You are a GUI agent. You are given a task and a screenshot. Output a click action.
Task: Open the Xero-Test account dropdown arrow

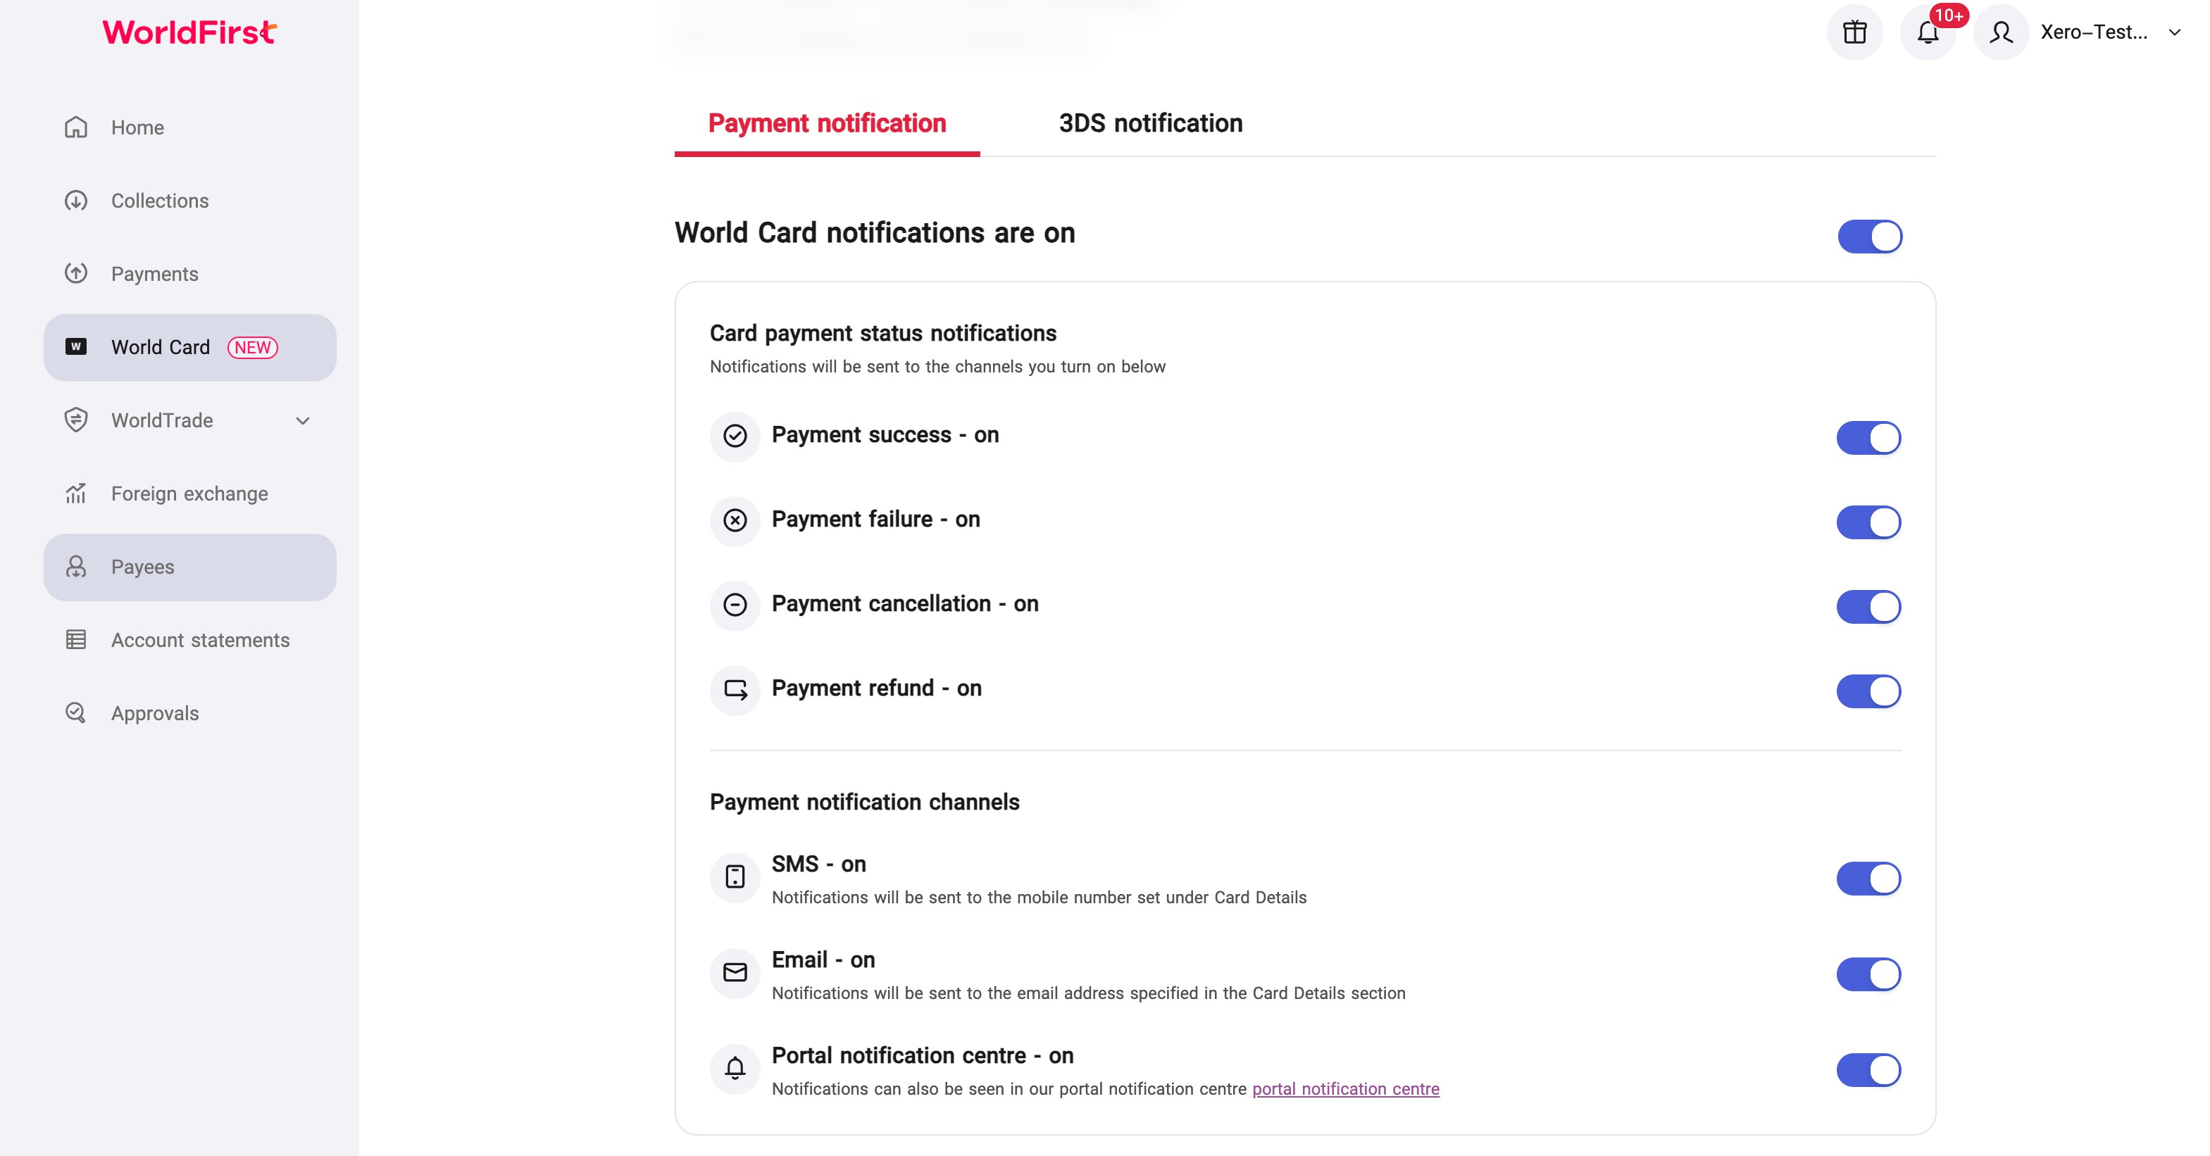coord(2175,32)
